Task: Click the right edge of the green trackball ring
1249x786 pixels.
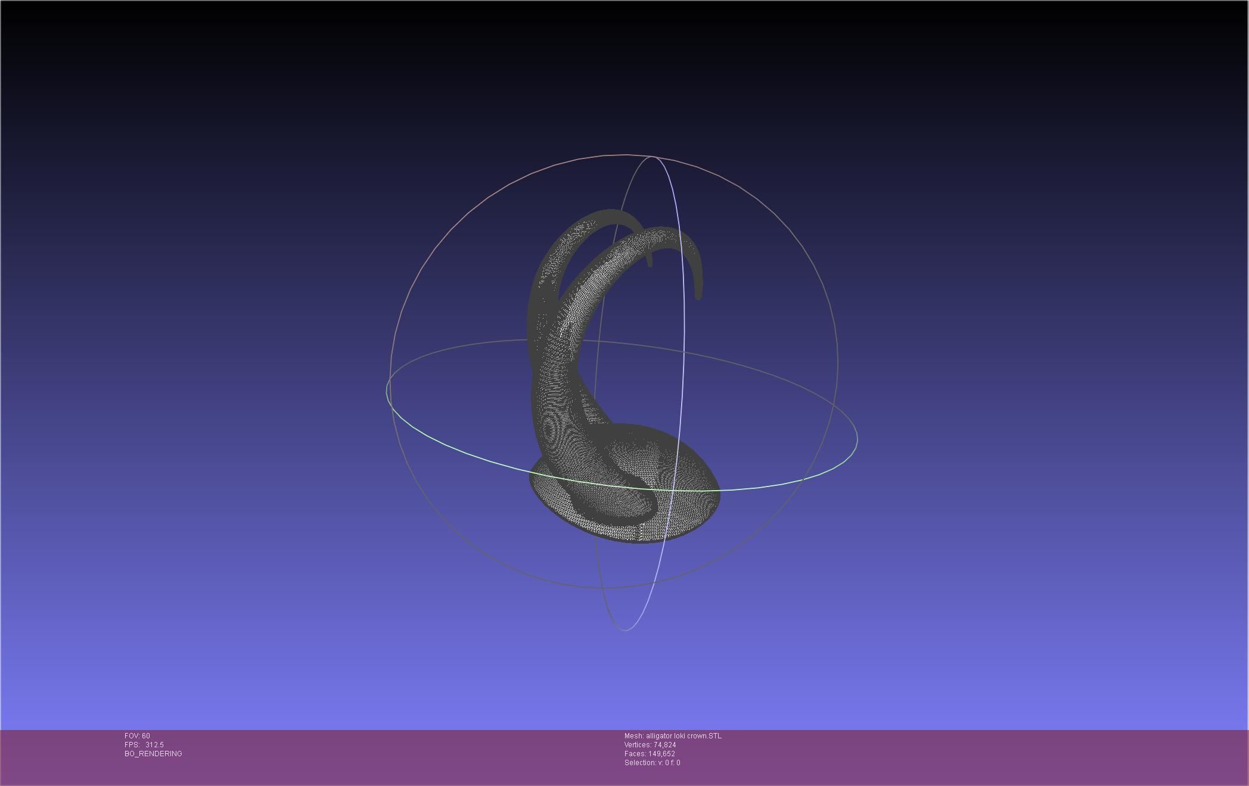Action: click(x=857, y=439)
